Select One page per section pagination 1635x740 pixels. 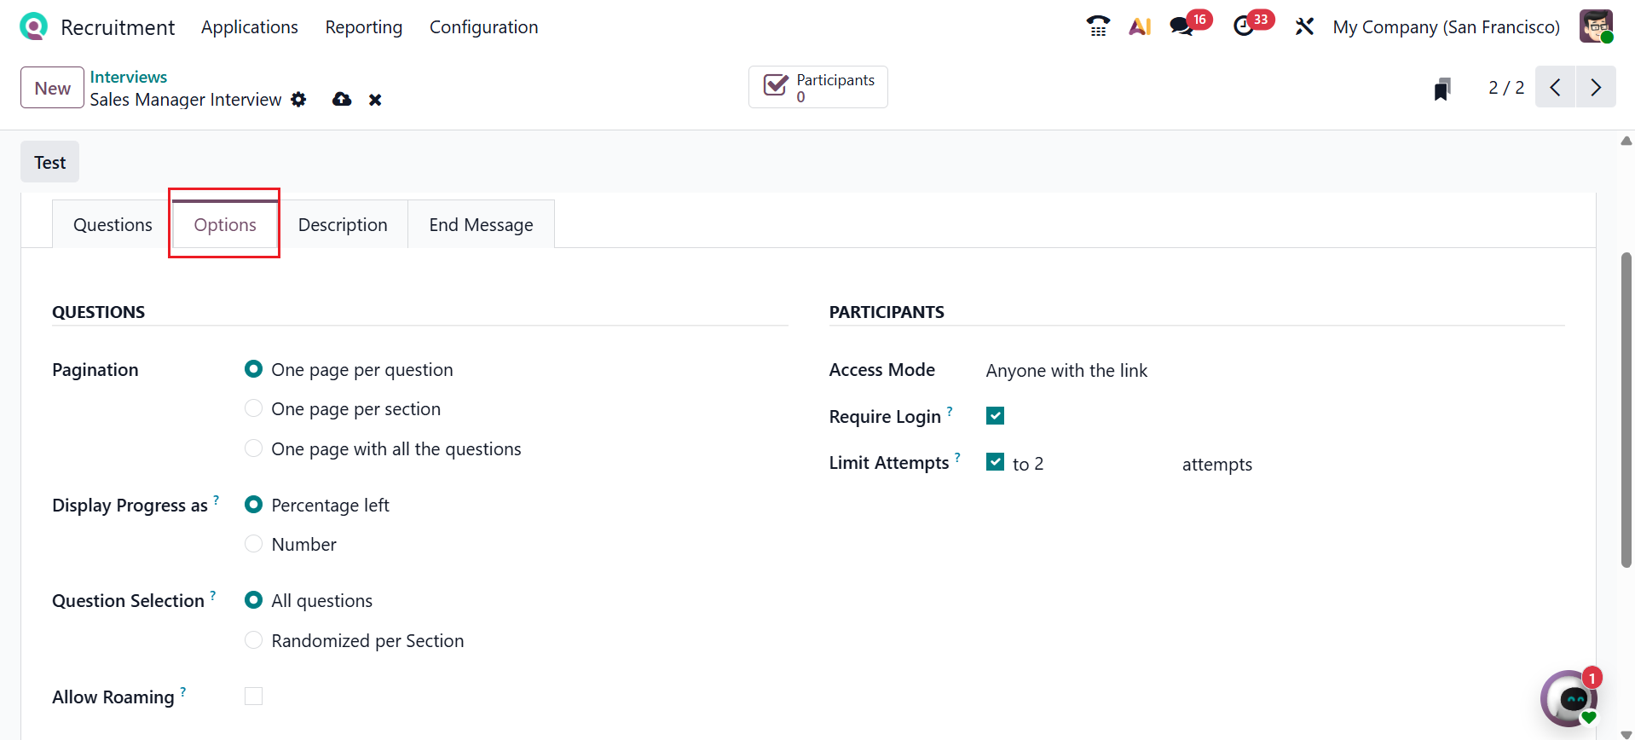pos(253,409)
